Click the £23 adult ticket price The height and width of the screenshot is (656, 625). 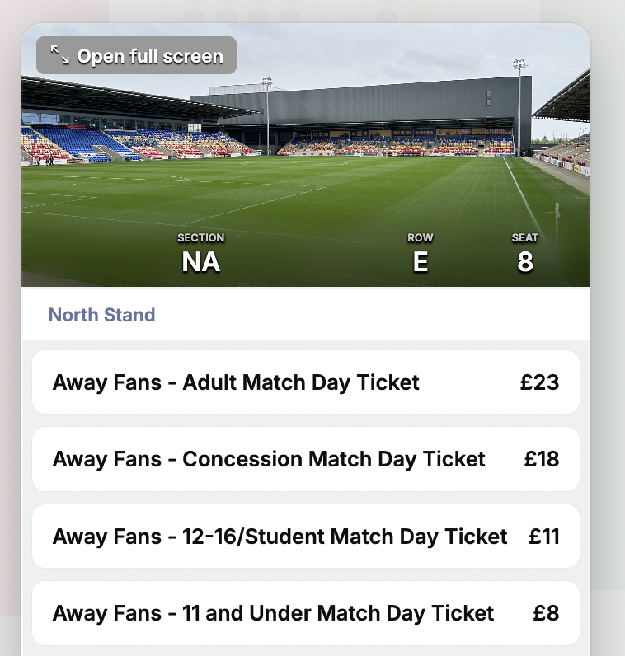tap(539, 382)
